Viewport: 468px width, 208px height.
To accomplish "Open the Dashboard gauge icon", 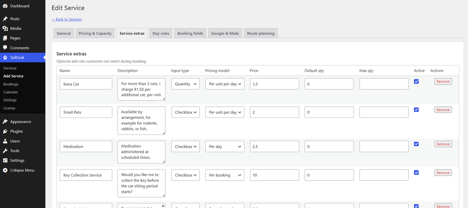I will click(x=5, y=6).
